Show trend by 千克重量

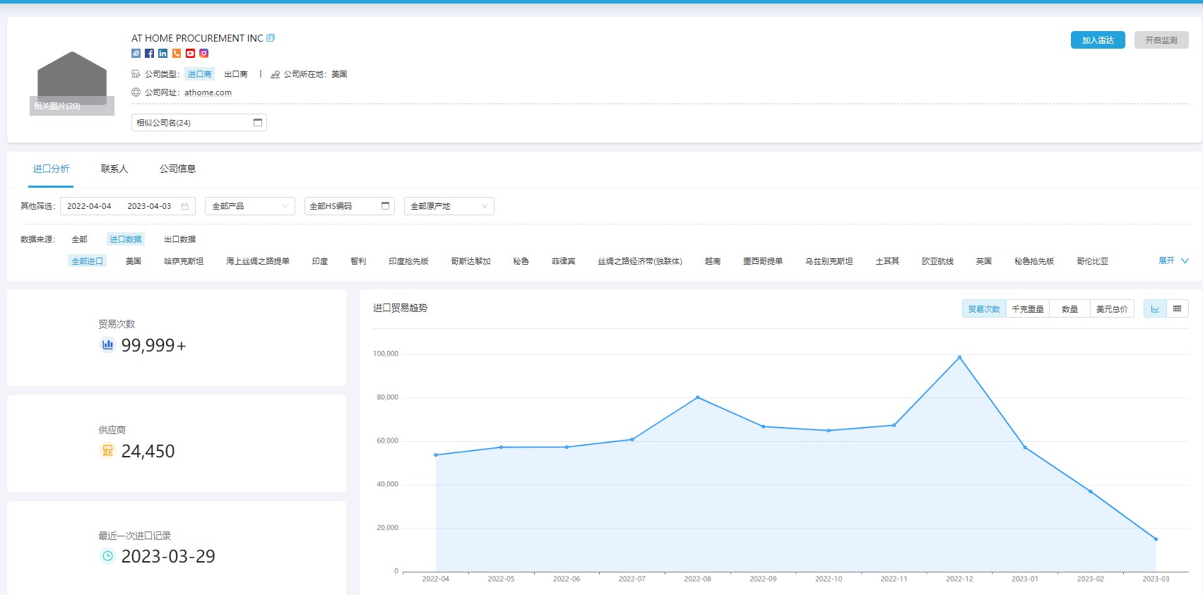[1028, 309]
